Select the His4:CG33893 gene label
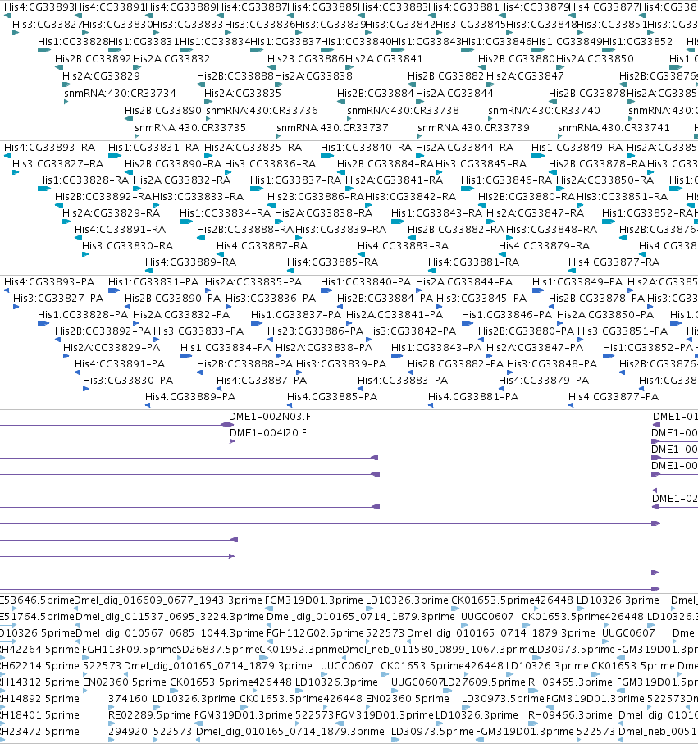 click(x=39, y=7)
